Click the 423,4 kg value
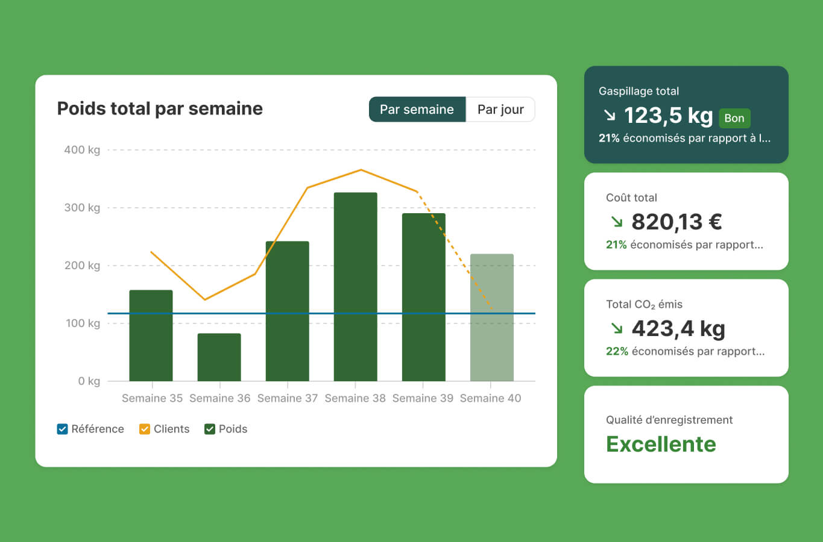This screenshot has height=542, width=823. click(x=678, y=329)
